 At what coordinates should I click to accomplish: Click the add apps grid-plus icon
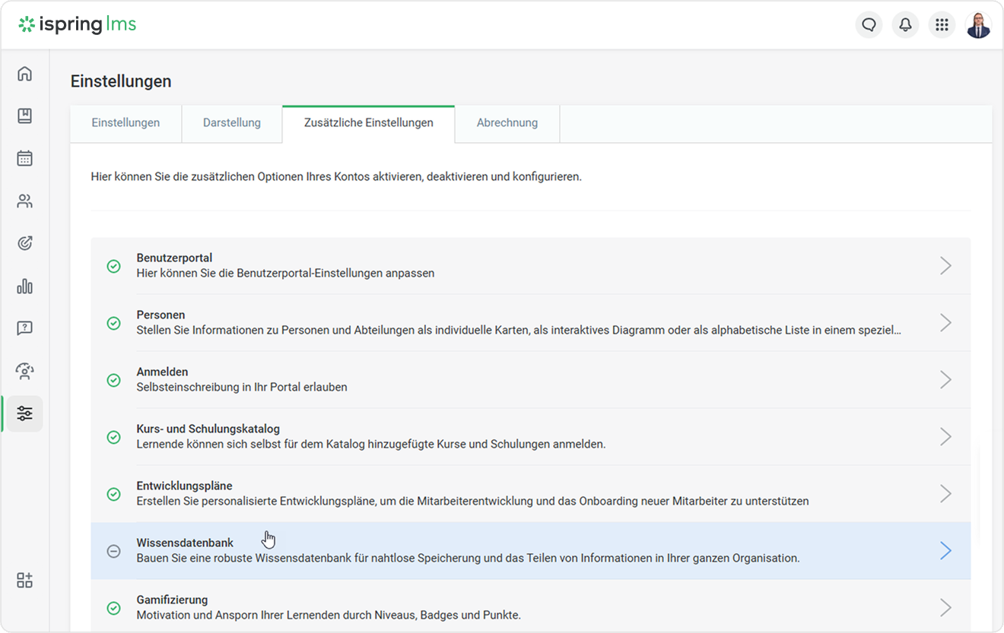tap(25, 581)
